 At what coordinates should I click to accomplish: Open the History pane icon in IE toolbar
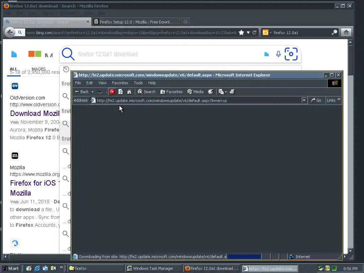210,92
